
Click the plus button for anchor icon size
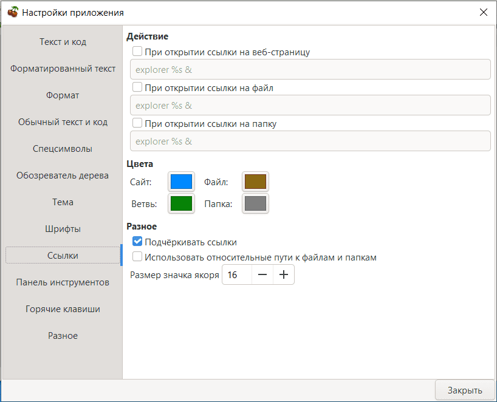pos(283,275)
